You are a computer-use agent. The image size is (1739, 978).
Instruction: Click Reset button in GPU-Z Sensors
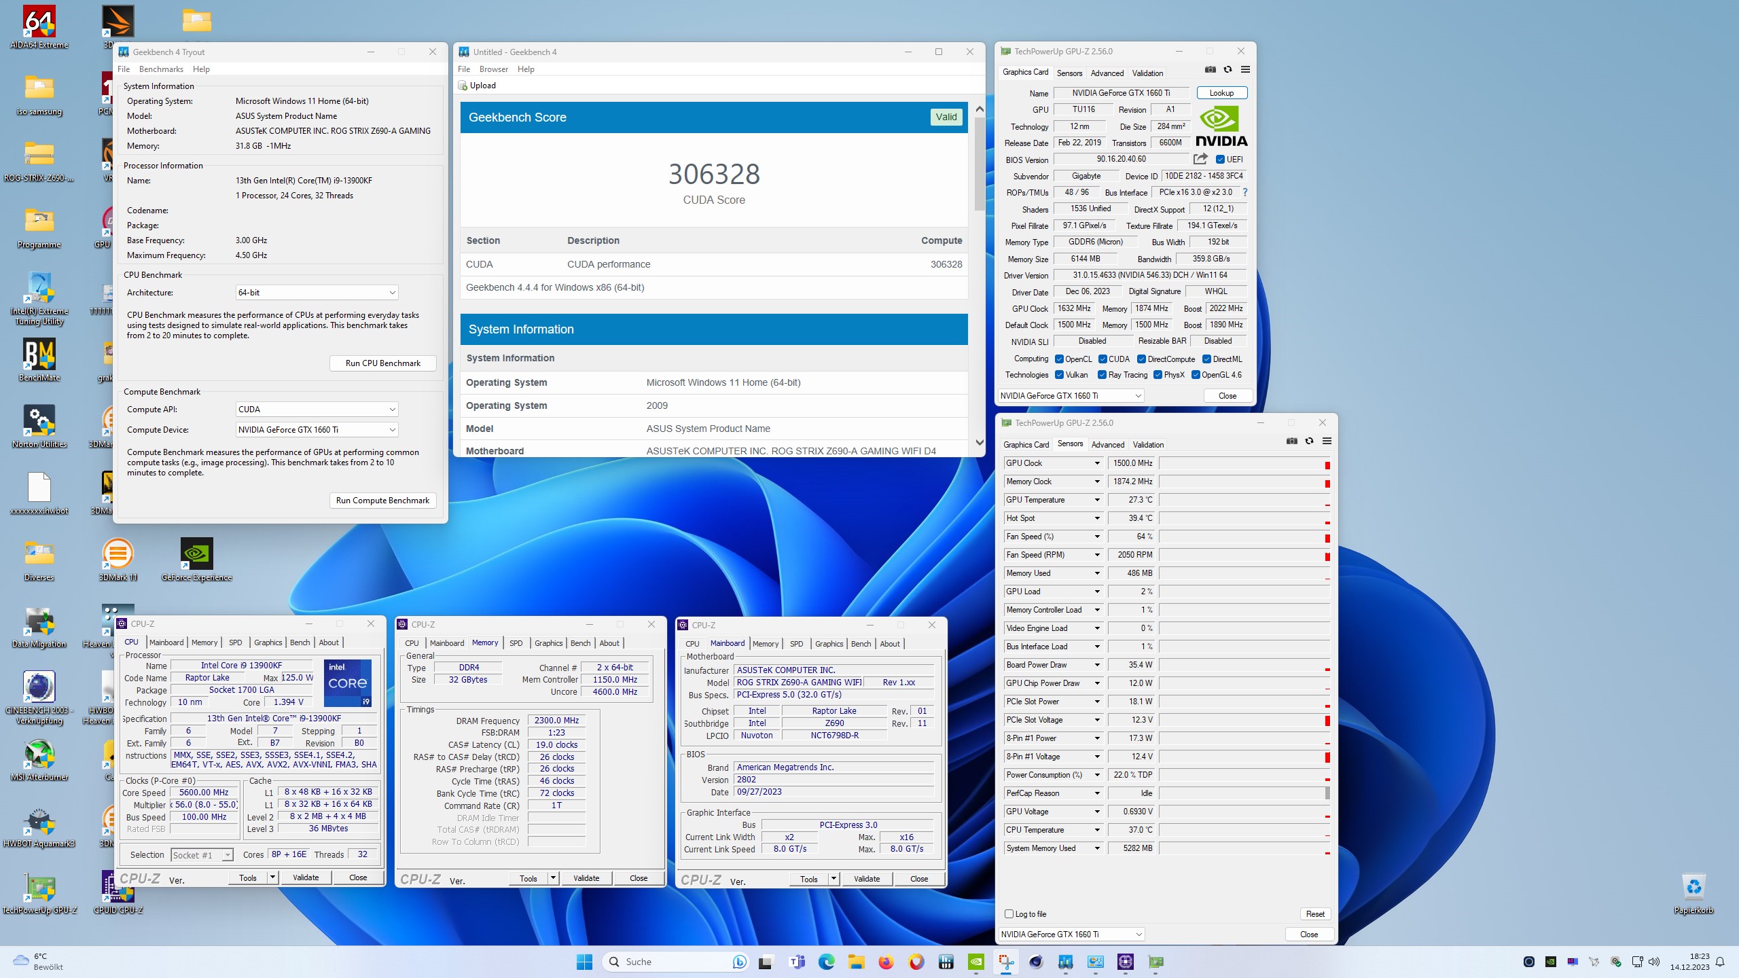pyautogui.click(x=1315, y=914)
